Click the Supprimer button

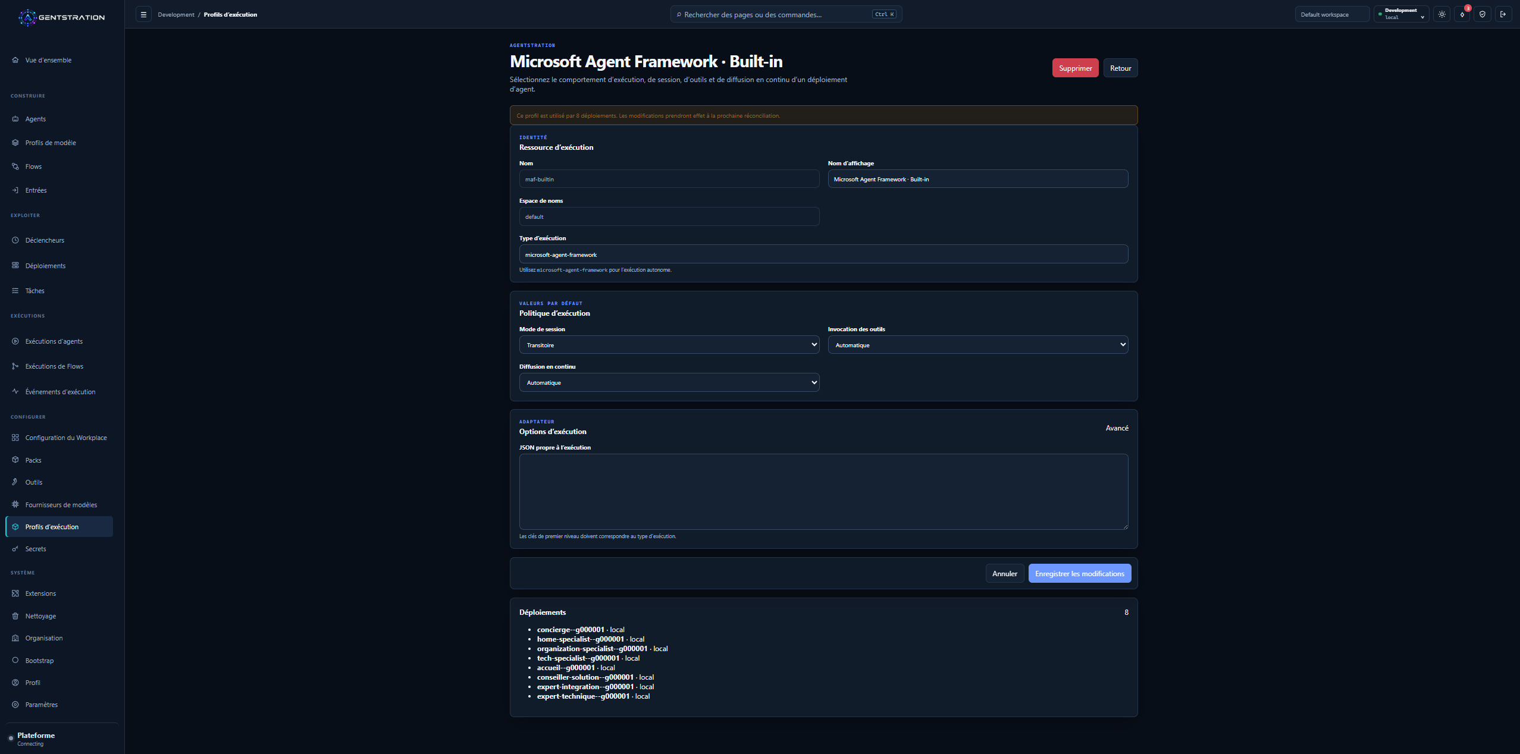pyautogui.click(x=1075, y=68)
